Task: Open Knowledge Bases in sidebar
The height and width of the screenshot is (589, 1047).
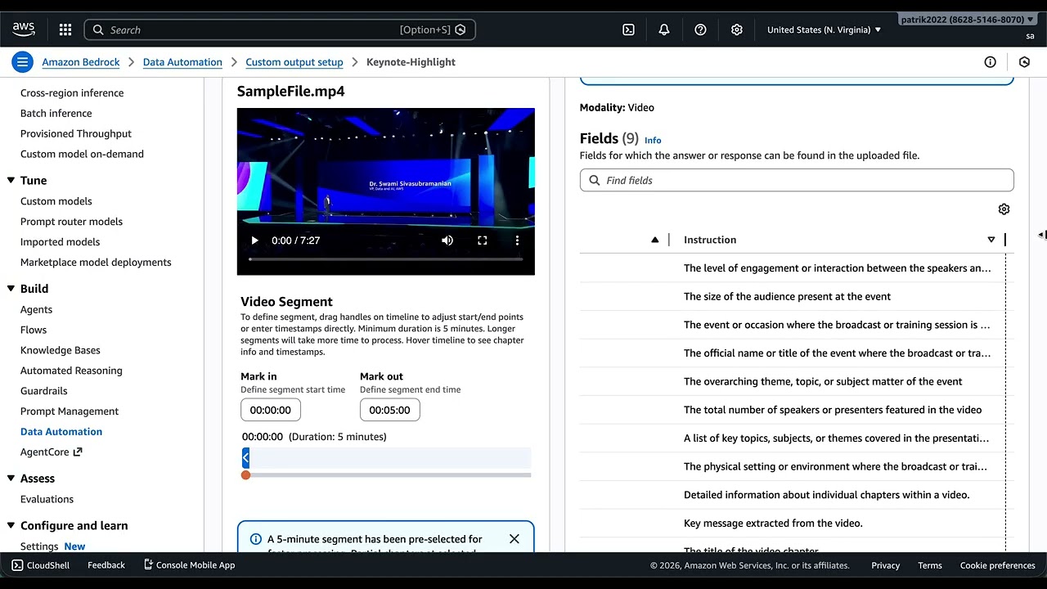Action: pos(61,350)
